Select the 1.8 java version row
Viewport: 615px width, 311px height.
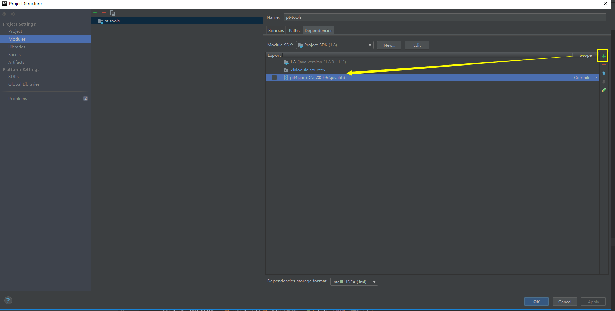(x=433, y=62)
